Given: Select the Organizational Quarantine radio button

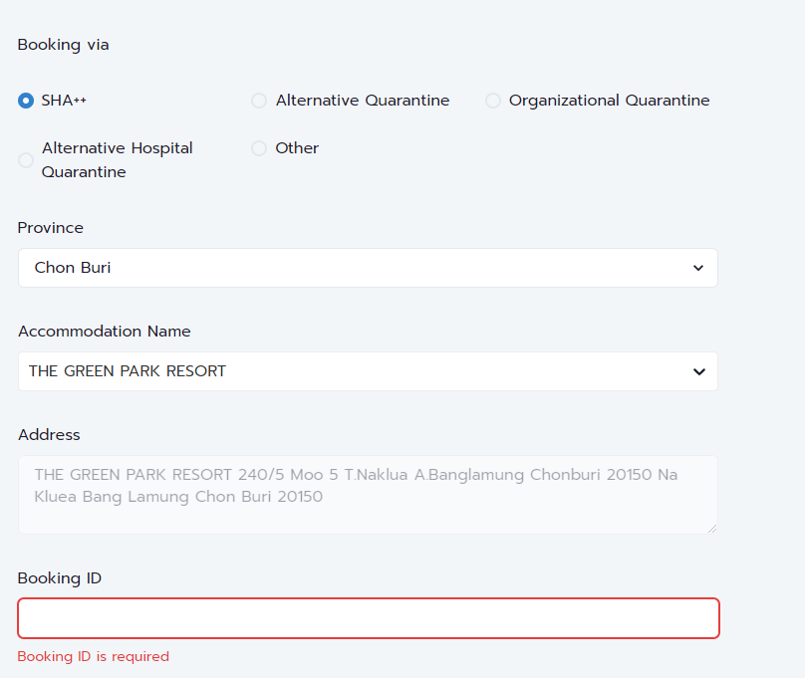Looking at the screenshot, I should [493, 101].
